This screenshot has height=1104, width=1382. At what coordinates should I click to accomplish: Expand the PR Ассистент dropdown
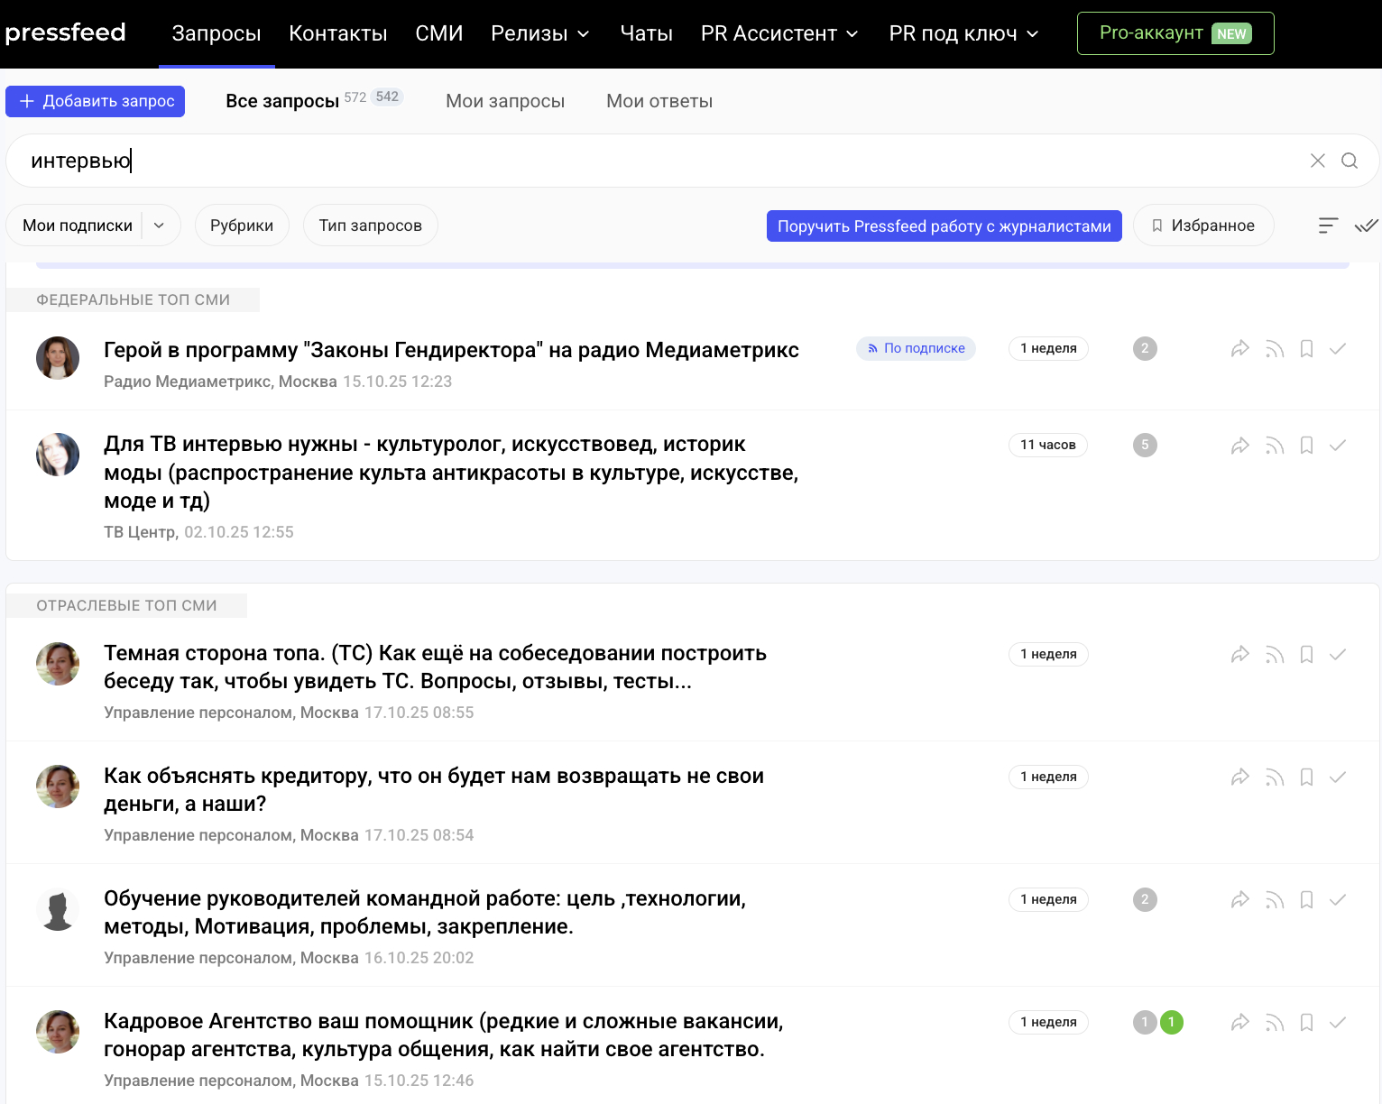pyautogui.click(x=778, y=33)
